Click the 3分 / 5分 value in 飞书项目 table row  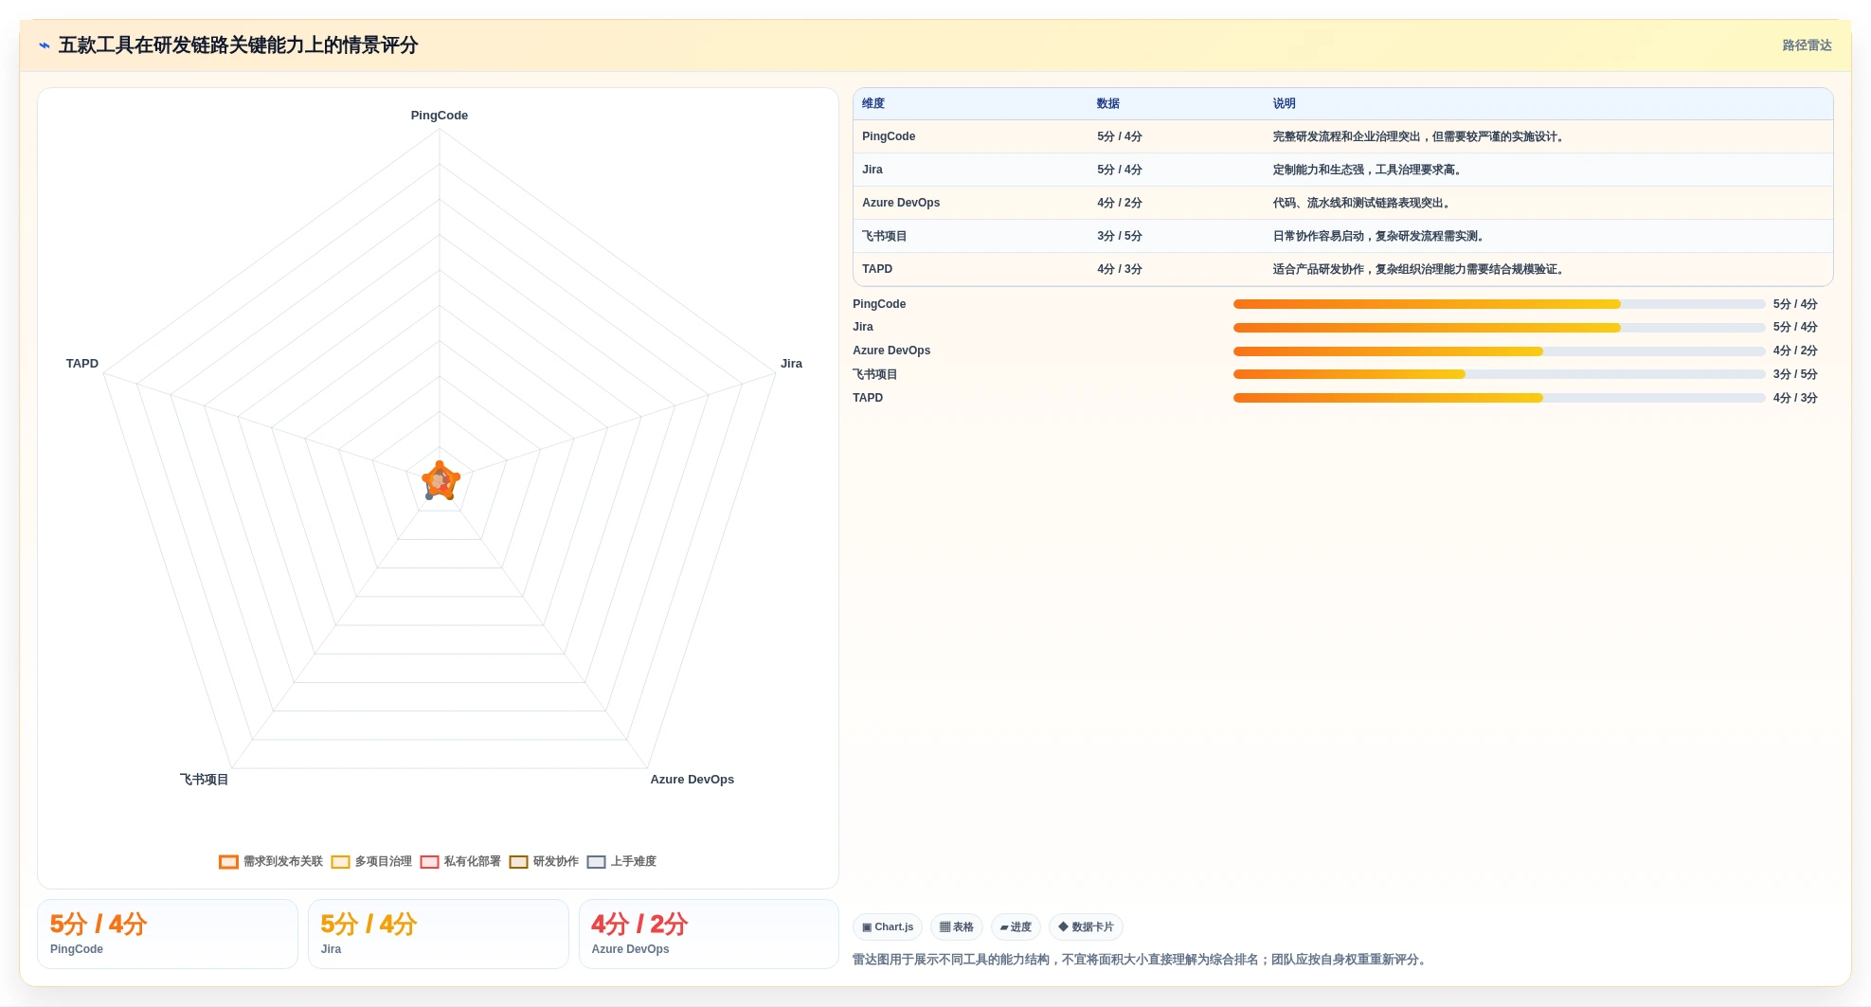[1120, 237]
